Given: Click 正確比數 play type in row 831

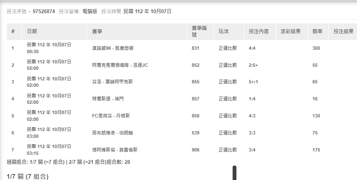Looking at the screenshot, I should [228, 48].
